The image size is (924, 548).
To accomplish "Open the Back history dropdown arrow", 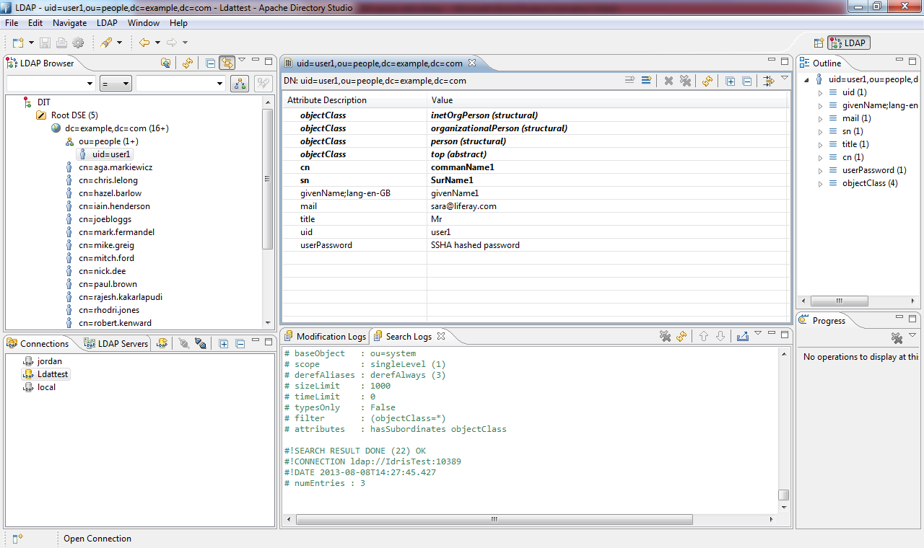I will 157,43.
